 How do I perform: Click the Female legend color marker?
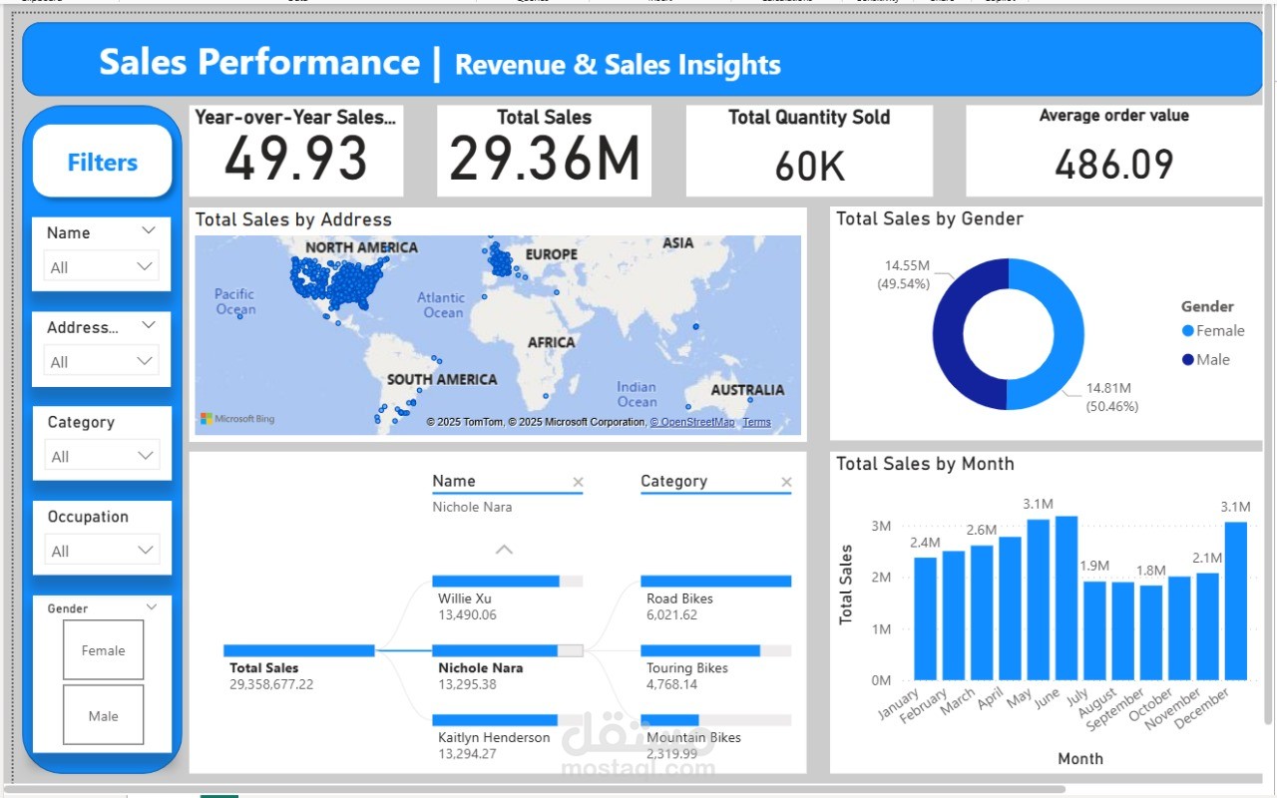pos(1187,331)
